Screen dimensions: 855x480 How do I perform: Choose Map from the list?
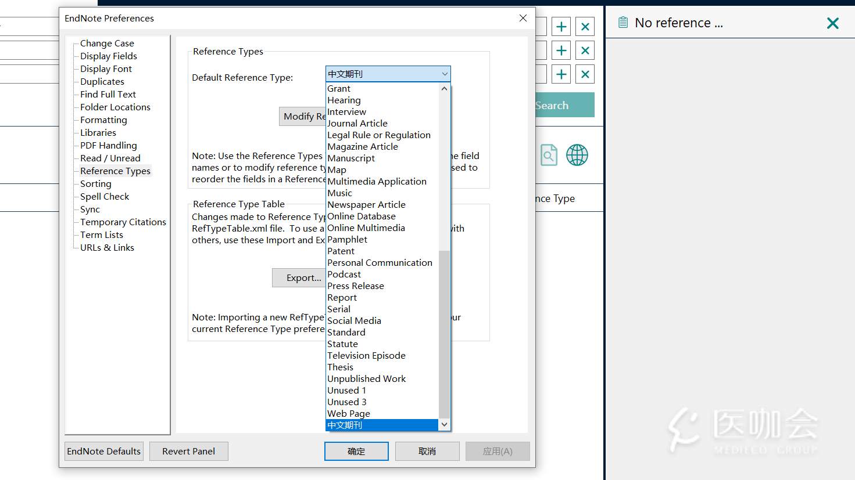click(382, 170)
